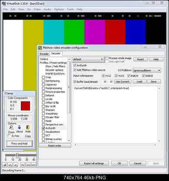Enable the Deinterlacing filter checkbox

43,81
